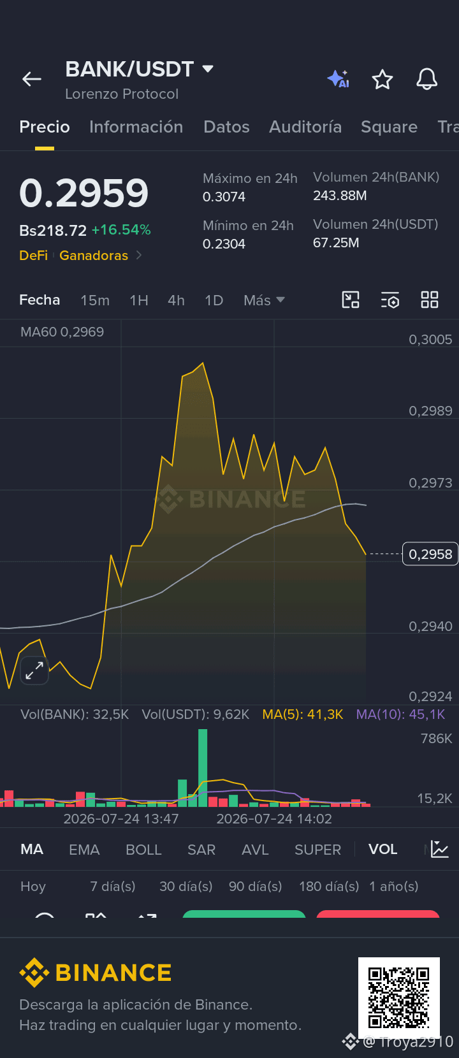
Task: Toggle the SAR indicator
Action: pyautogui.click(x=201, y=850)
